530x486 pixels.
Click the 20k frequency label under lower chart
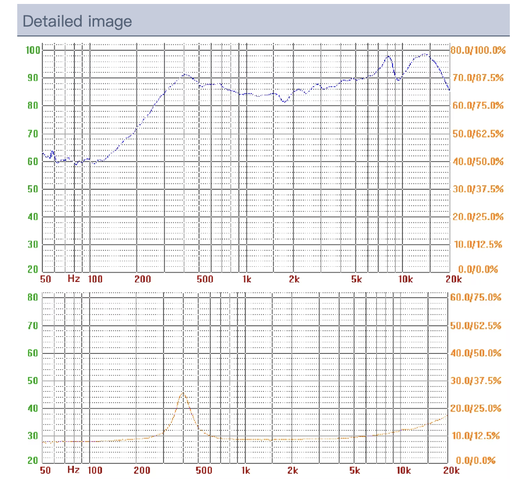tap(454, 470)
